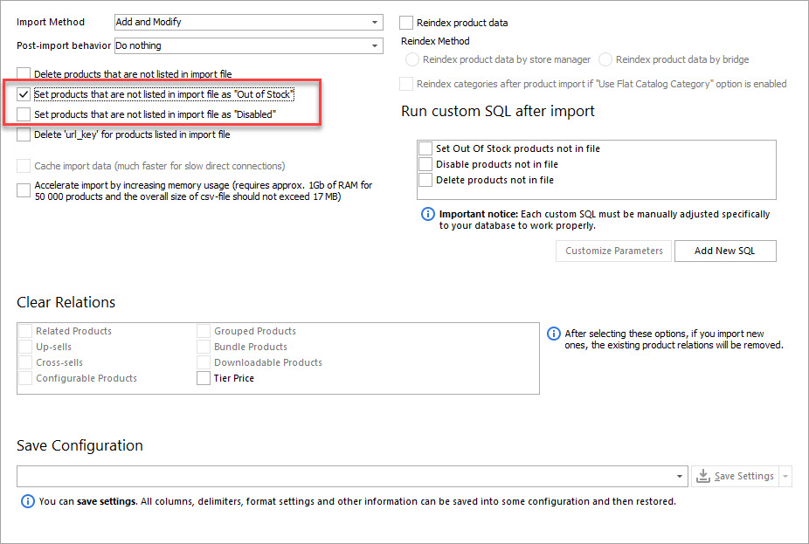Screen dimensions: 809x544
Task: Tick Delete 'url_key' for products listed
Action: pos(24,134)
